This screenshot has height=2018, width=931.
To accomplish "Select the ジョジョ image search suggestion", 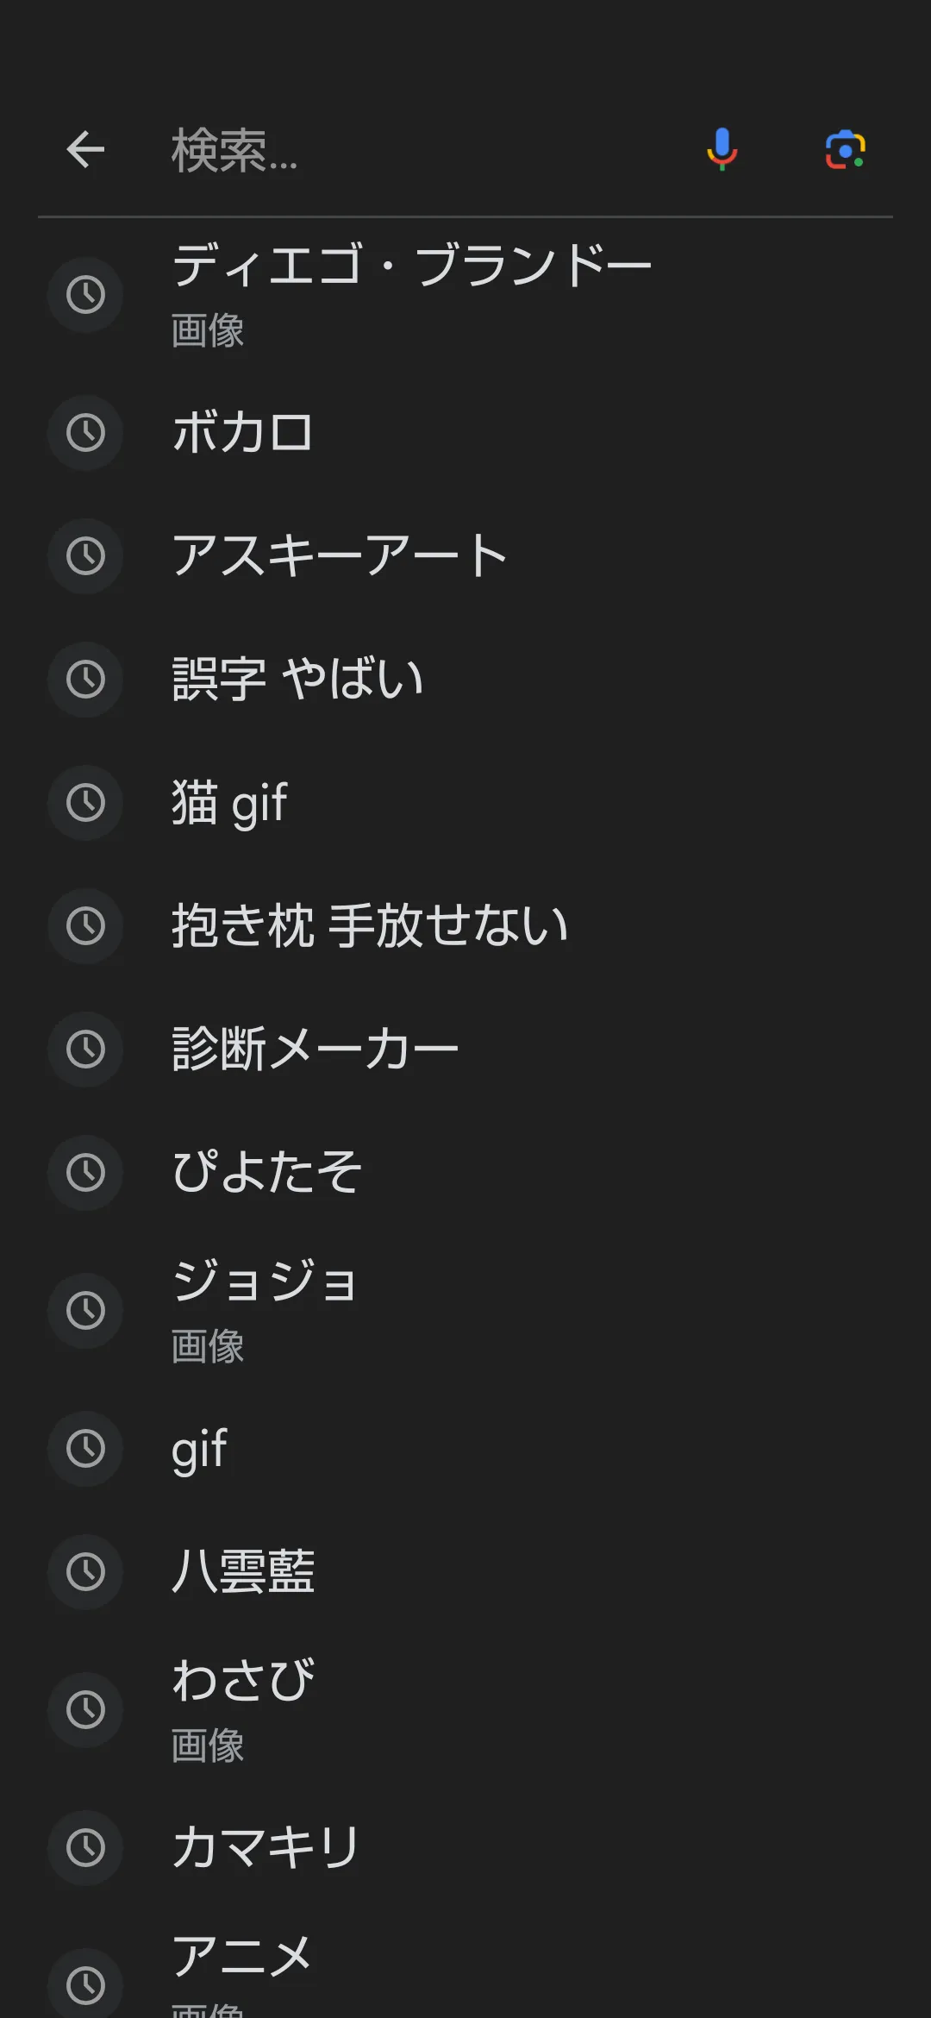I will tap(266, 1308).
